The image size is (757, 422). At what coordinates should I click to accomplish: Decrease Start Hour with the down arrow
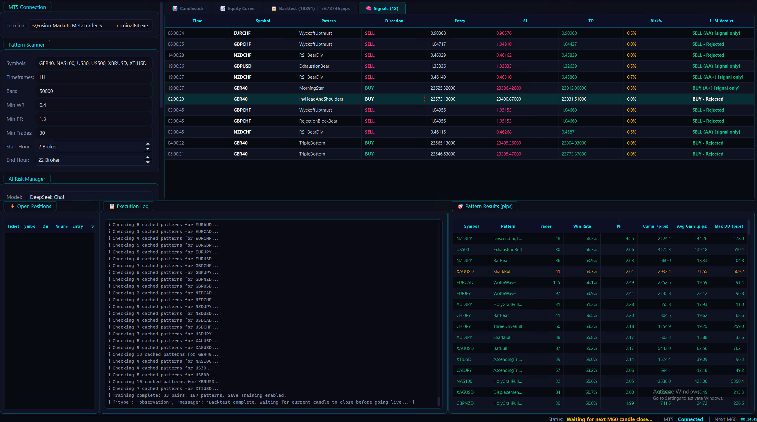(148, 149)
